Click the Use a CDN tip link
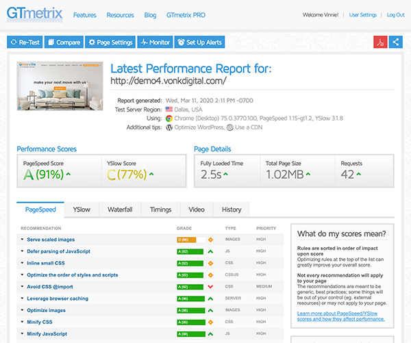Screen dimensions: 411x343 click(x=249, y=127)
